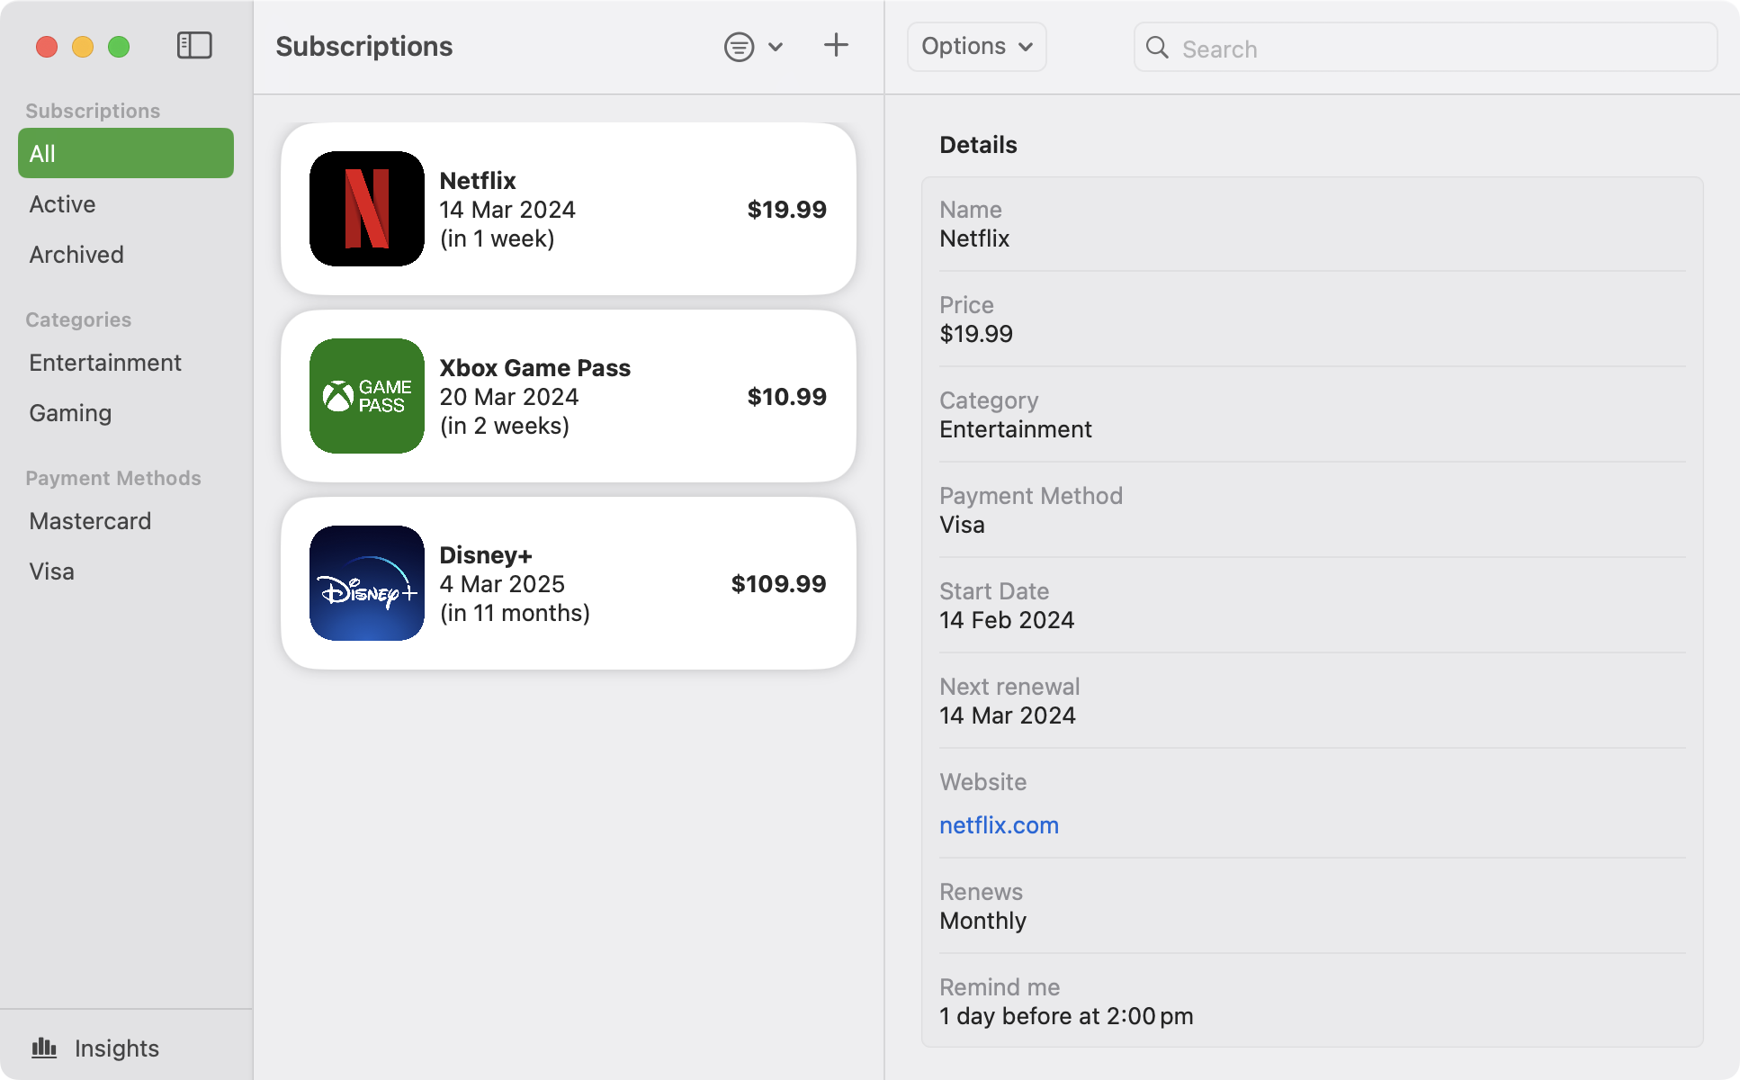Add a new subscription with plus icon
Image resolution: width=1740 pixels, height=1080 pixels.
(x=836, y=46)
